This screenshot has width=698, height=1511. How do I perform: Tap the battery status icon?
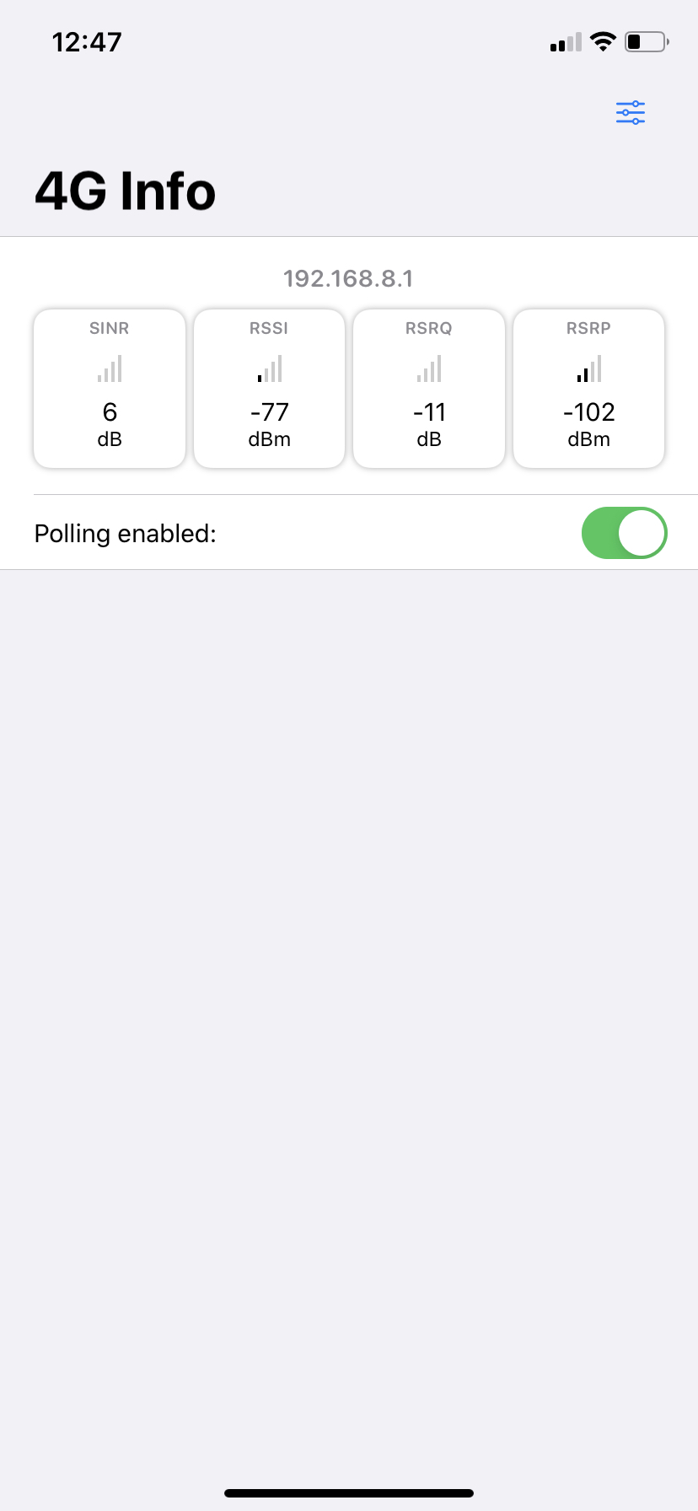(x=647, y=41)
